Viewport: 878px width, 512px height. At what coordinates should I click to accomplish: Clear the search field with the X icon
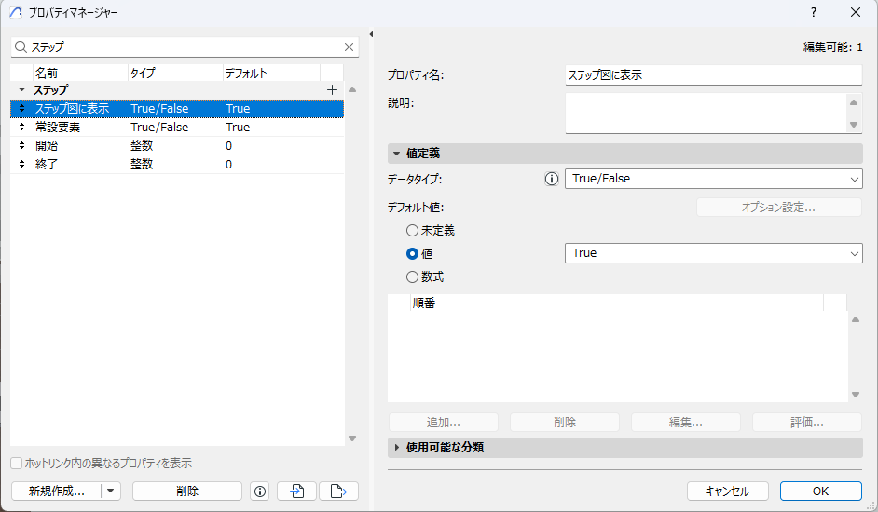350,47
